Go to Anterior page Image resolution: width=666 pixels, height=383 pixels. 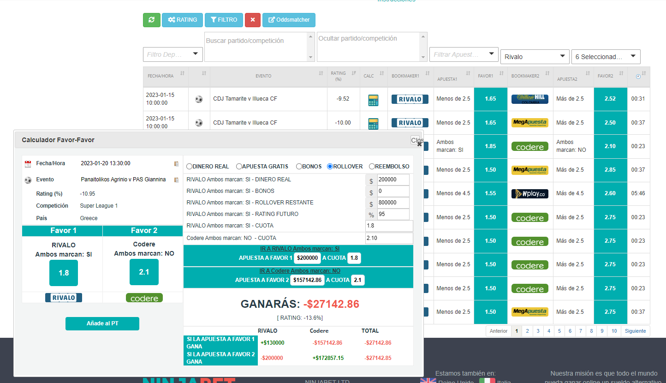tap(499, 331)
